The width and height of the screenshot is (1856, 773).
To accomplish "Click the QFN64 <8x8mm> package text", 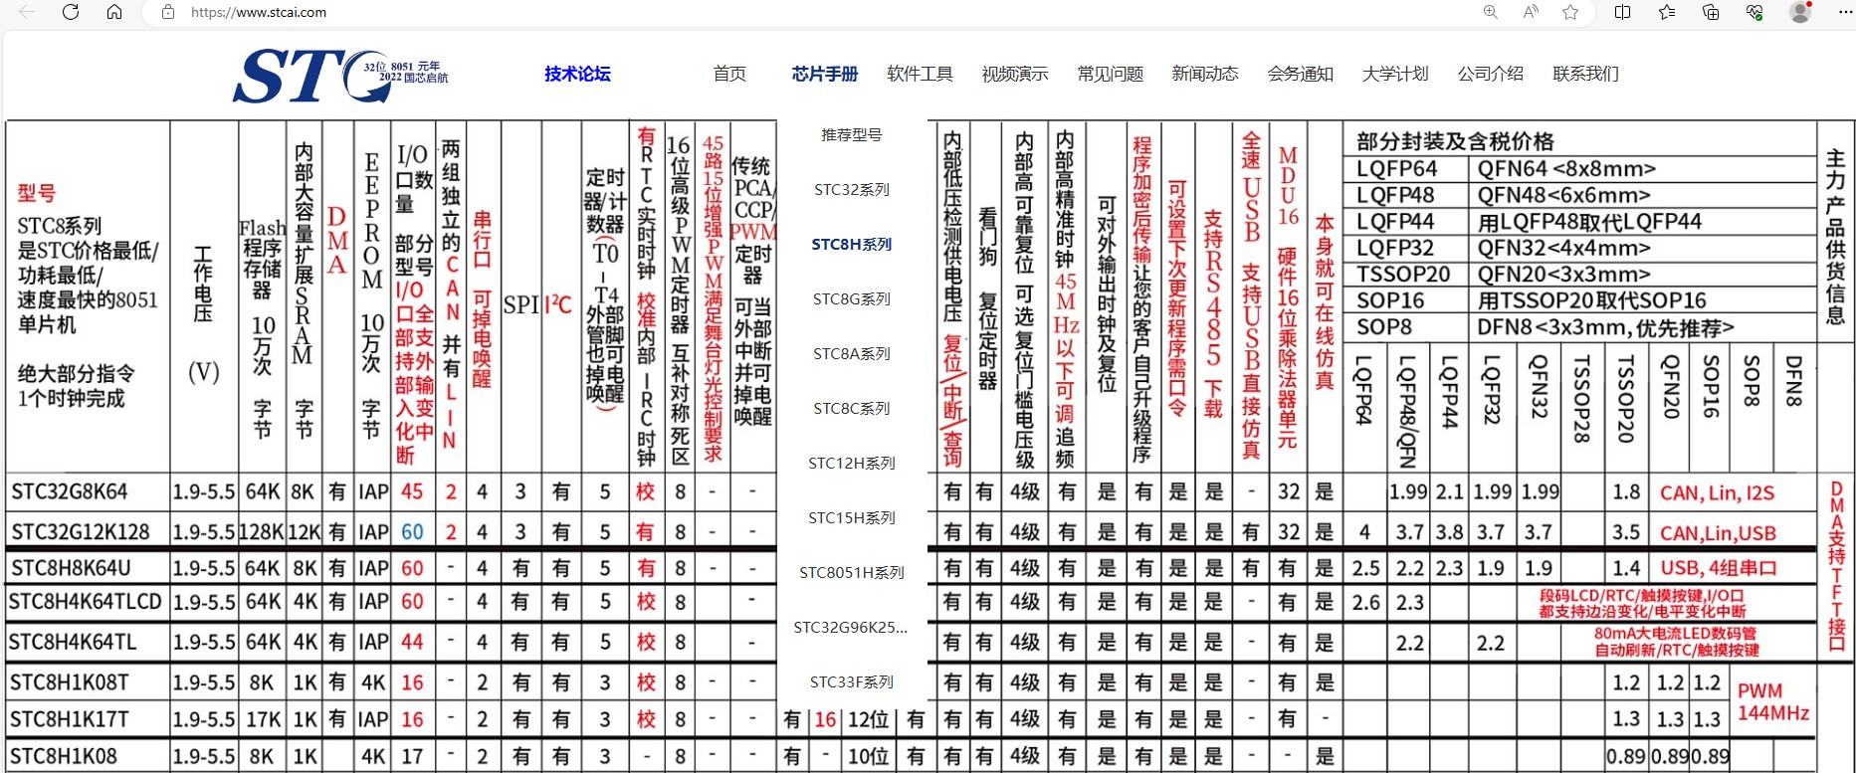I will coord(1566,169).
